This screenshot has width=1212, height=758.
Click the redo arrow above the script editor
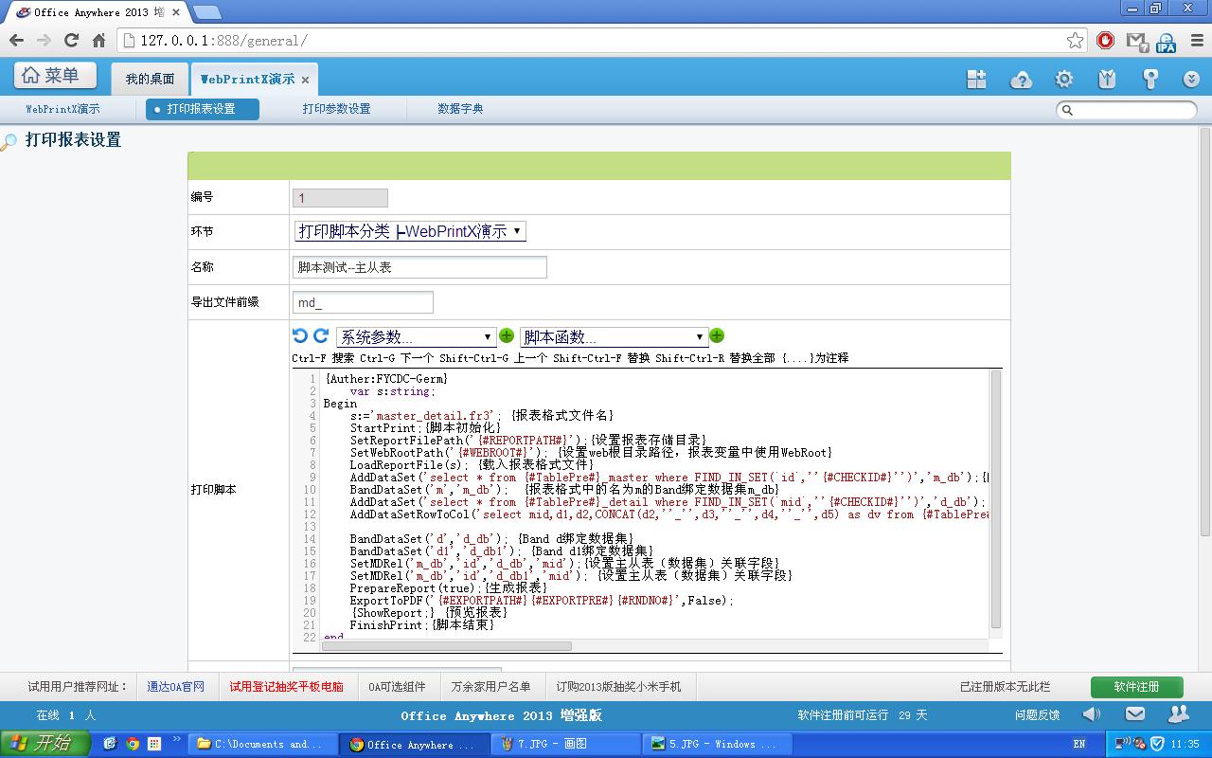(321, 335)
